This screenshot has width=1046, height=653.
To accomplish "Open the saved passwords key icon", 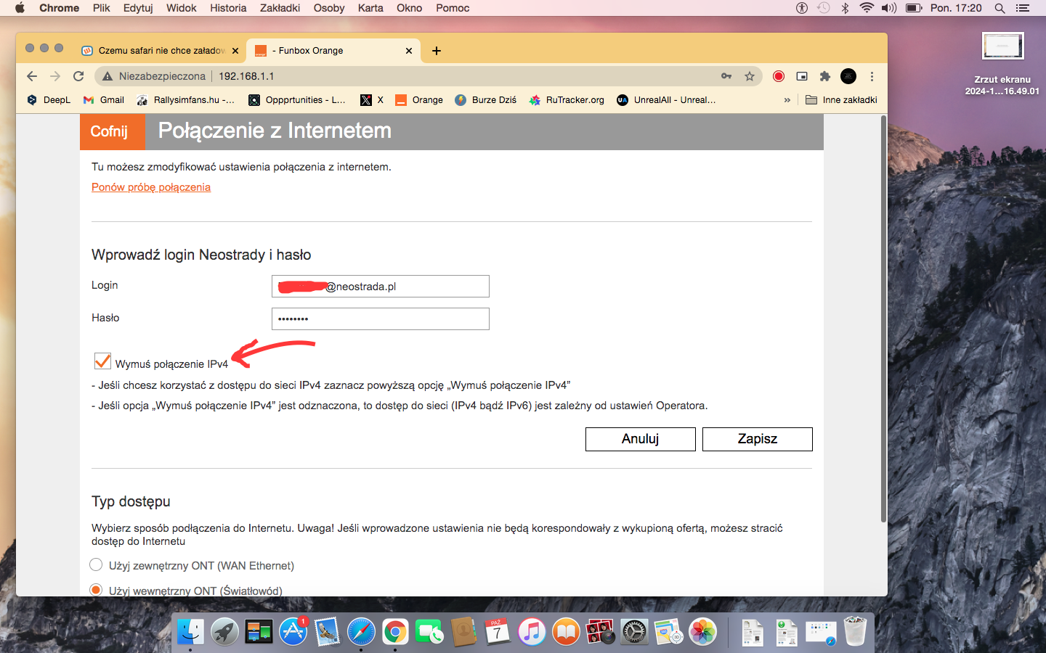I will click(x=726, y=76).
